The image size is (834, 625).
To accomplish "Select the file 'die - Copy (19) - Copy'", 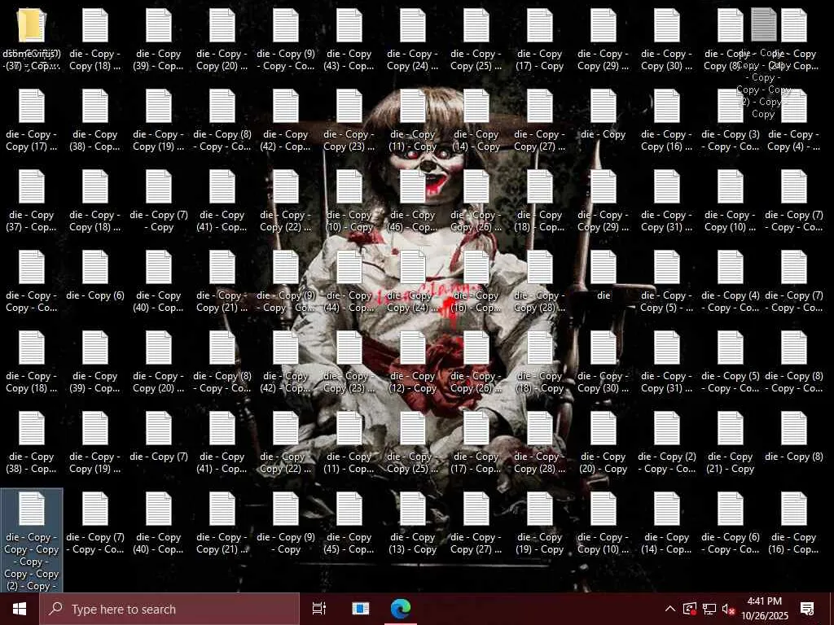I will click(540, 524).
